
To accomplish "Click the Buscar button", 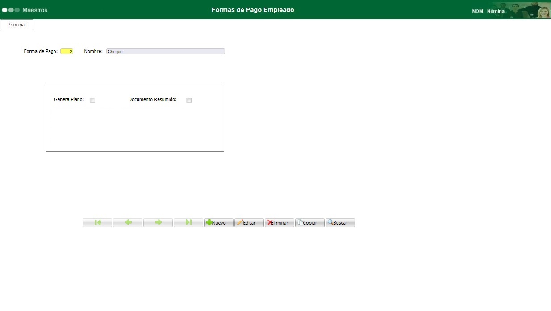I will (340, 223).
